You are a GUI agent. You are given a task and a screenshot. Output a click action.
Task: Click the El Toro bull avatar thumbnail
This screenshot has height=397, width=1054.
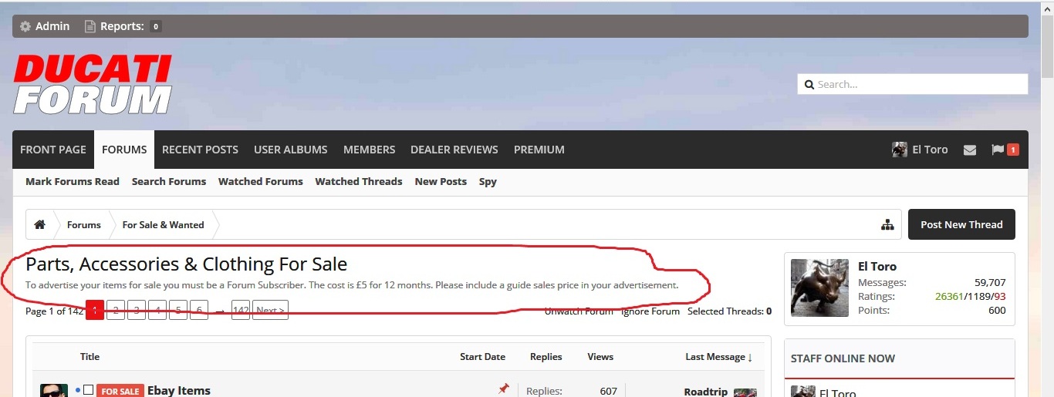click(819, 288)
